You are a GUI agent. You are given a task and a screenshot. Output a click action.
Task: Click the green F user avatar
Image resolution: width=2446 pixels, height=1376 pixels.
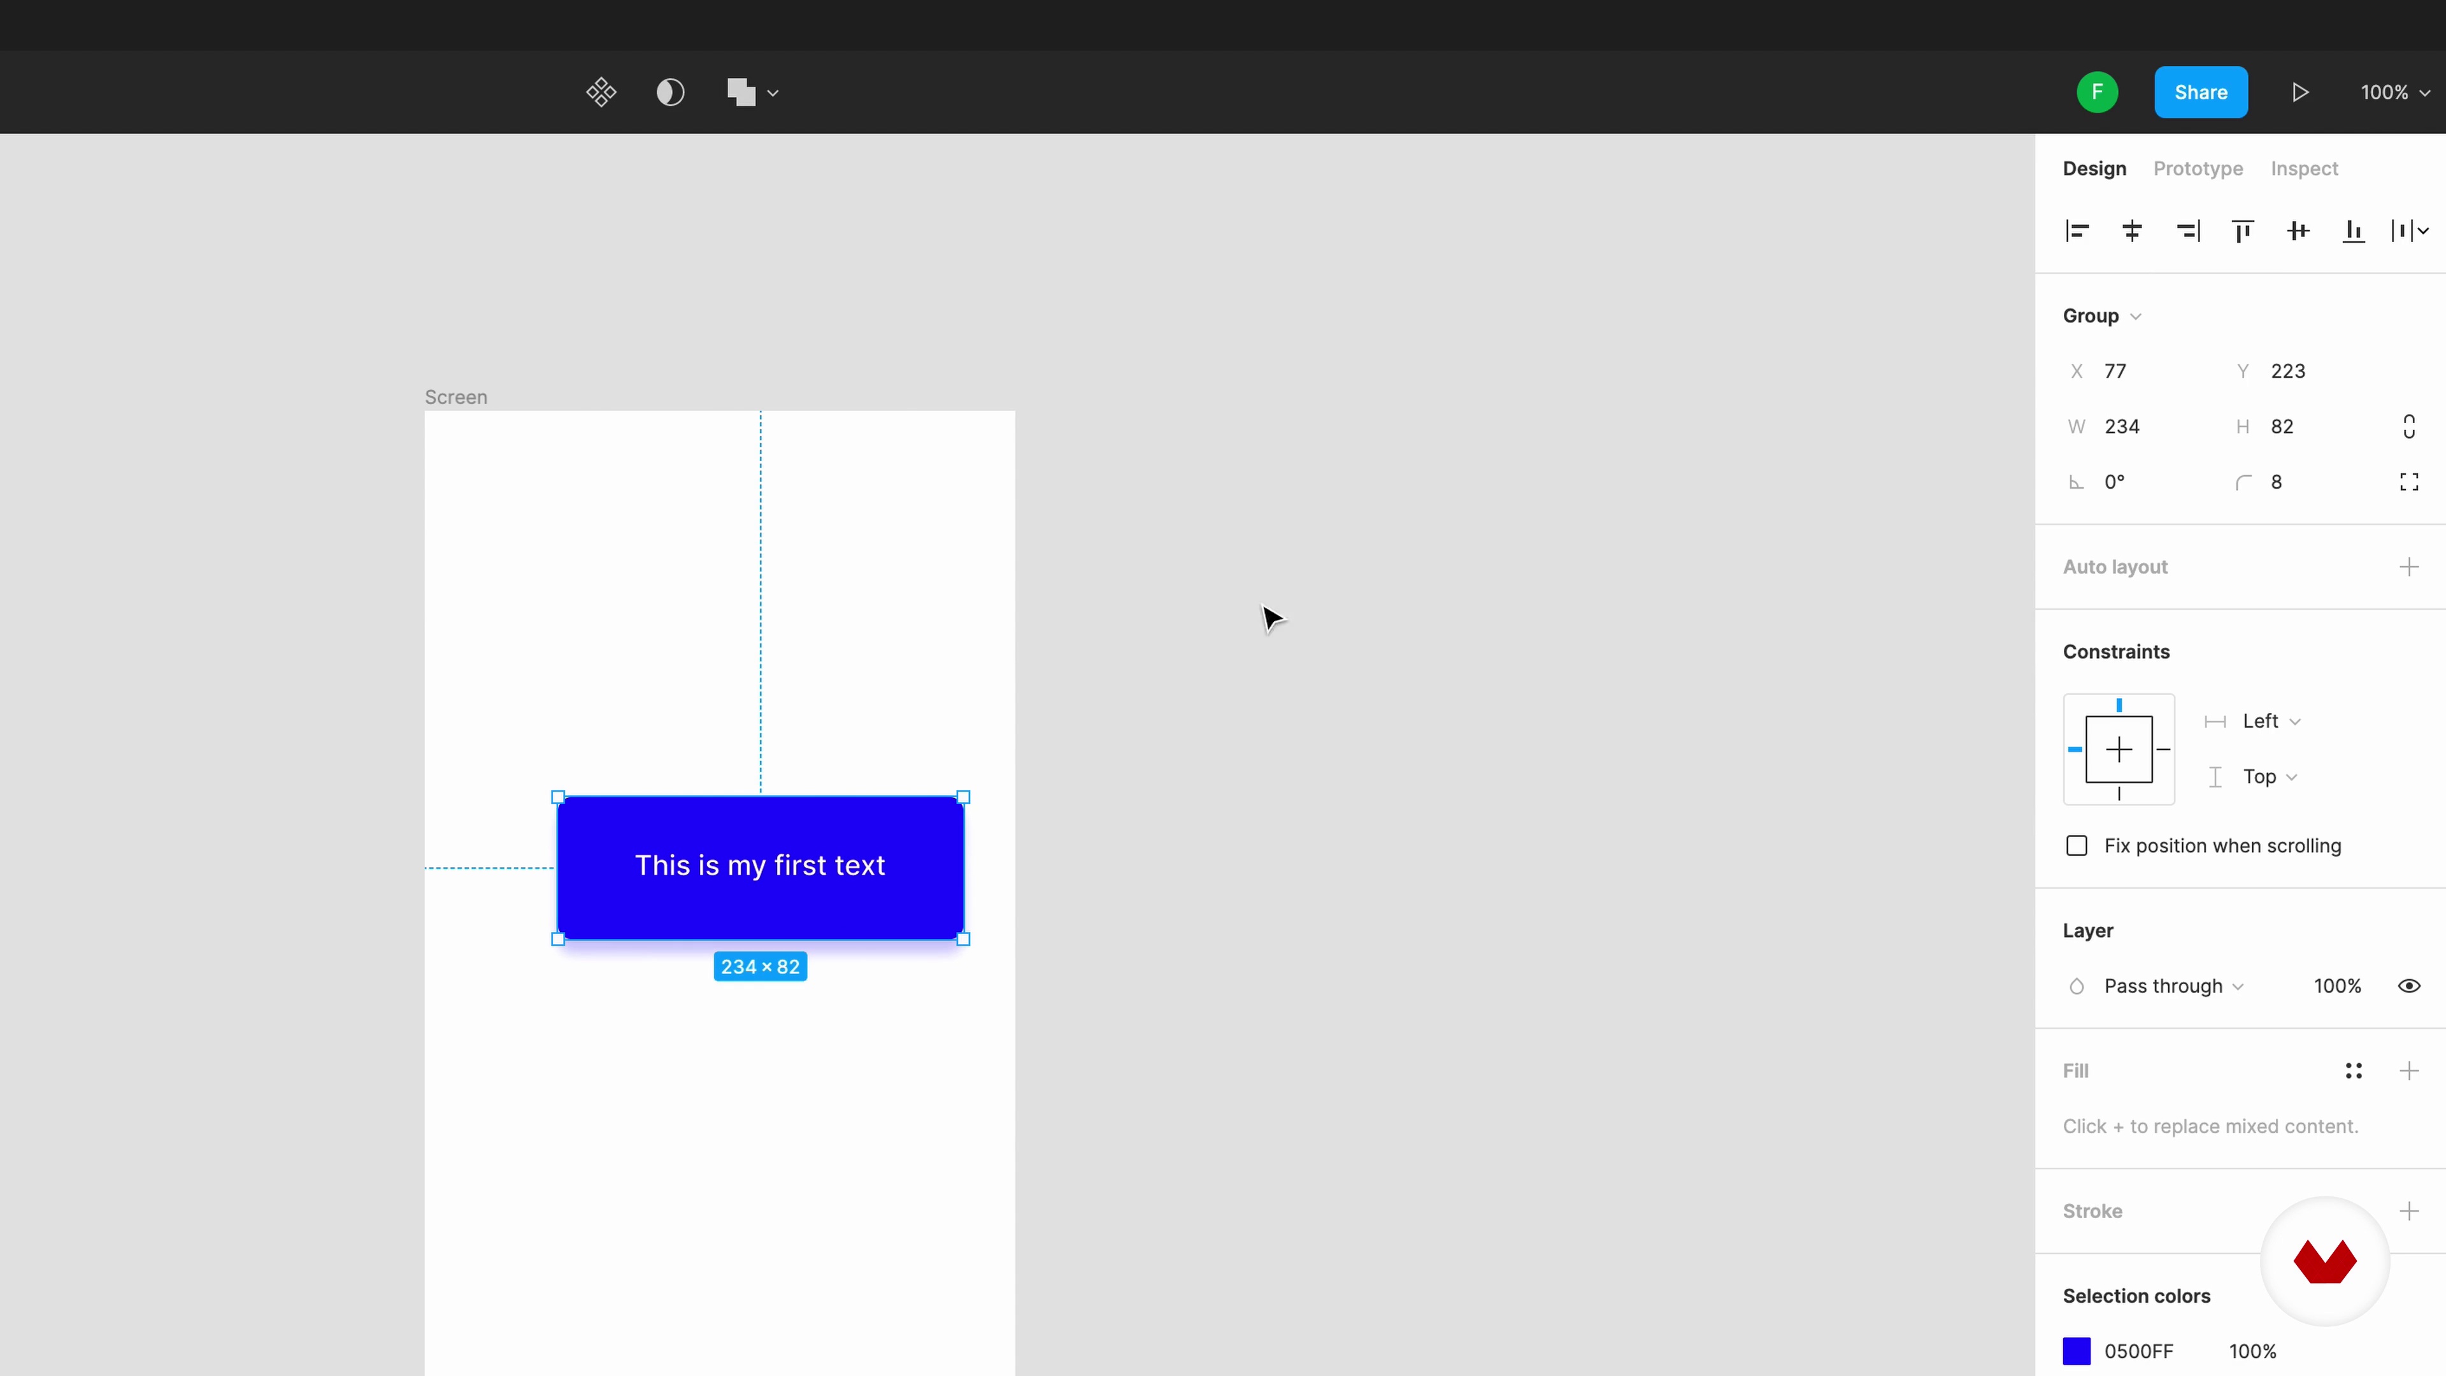point(2096,92)
